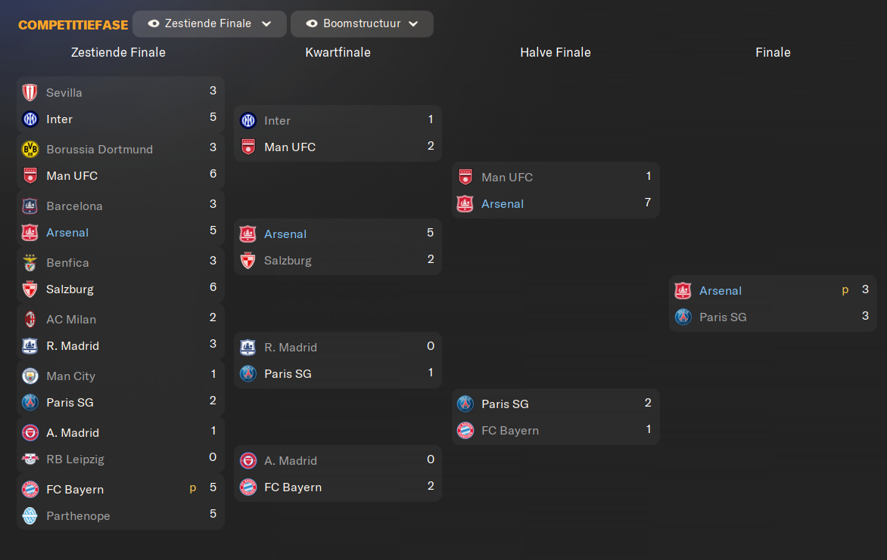Toggle eye icon on Boomstructuur selector
This screenshot has height=560, width=887.
tap(312, 23)
